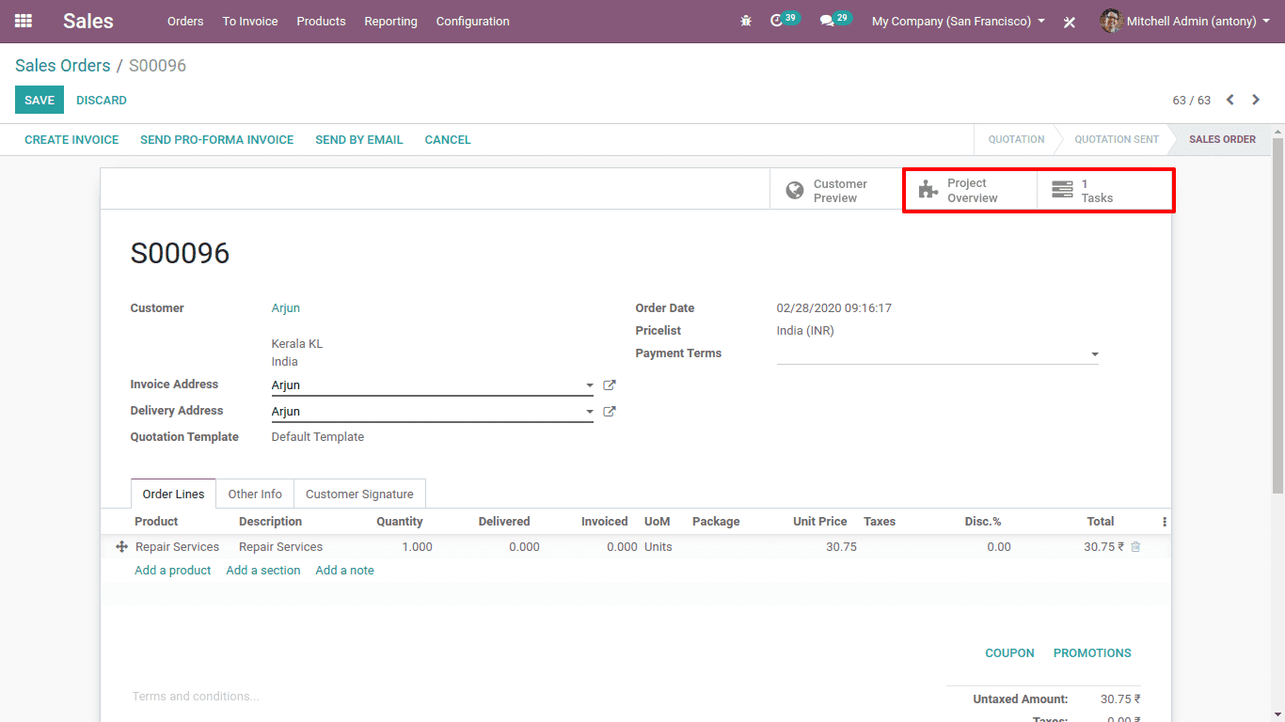Viewport: 1285px width, 722px height.
Task: Sort by Product column header
Action: [156, 522]
